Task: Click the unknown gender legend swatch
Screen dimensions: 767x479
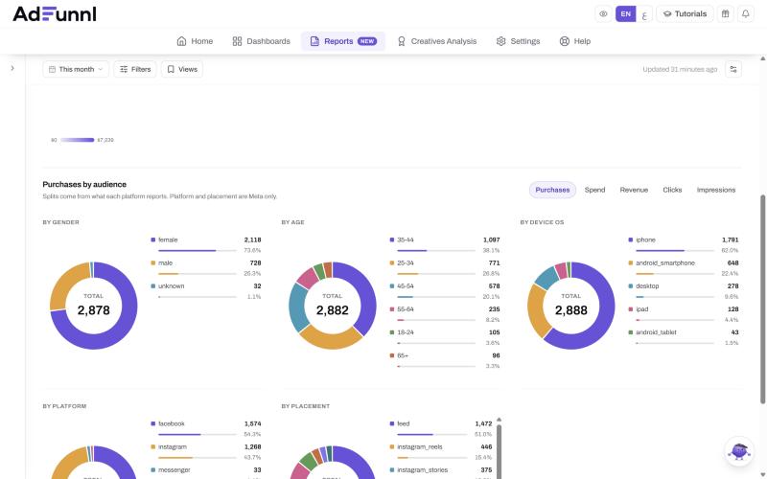Action: [x=153, y=285]
